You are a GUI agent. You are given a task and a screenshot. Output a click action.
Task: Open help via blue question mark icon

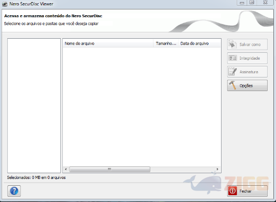[x=14, y=191]
